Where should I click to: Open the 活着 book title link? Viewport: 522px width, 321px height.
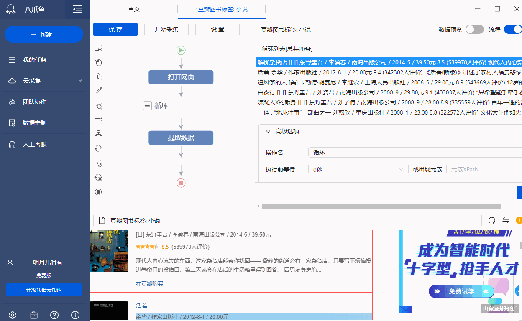pyautogui.click(x=142, y=306)
